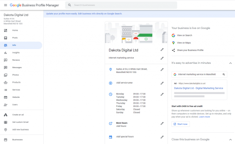Click the Add special hours calendar icon

coord(111,137)
